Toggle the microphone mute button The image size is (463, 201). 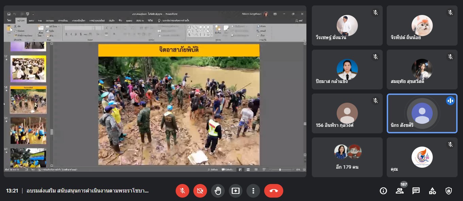pos(182,191)
